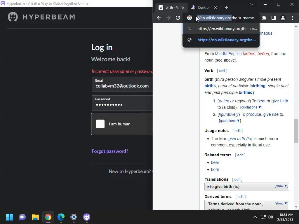Open a new Chrome tab
This screenshot has height=224, width=299.
(226, 8)
